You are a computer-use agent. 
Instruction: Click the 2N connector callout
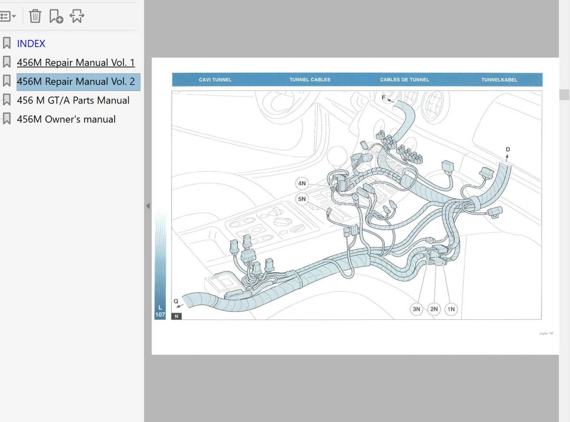(434, 309)
